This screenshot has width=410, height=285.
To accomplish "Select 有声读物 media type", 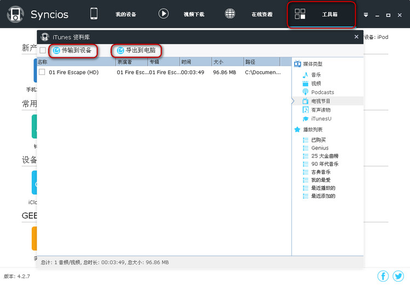I will pyautogui.click(x=321, y=110).
